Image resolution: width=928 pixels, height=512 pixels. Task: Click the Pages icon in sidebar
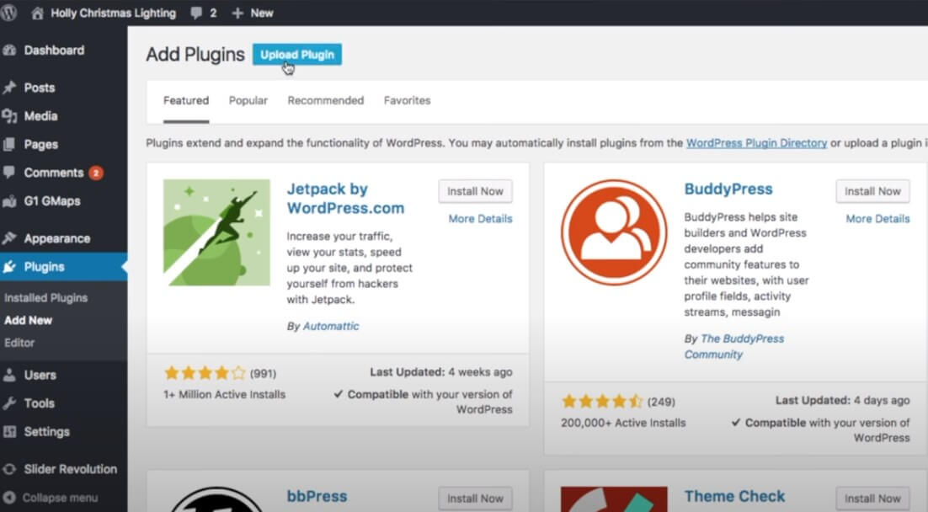coord(9,145)
